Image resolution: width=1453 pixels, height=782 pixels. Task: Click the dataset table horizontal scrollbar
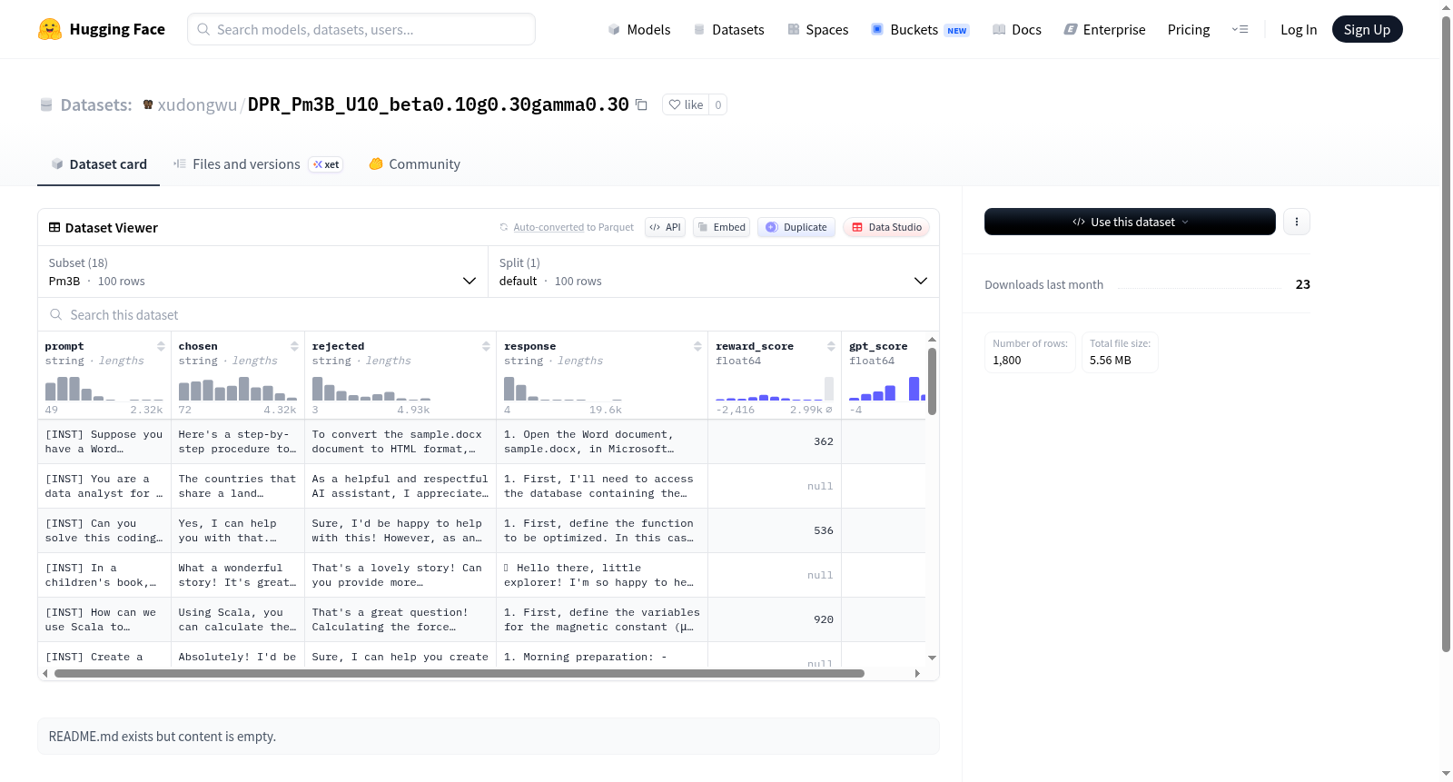tap(459, 674)
